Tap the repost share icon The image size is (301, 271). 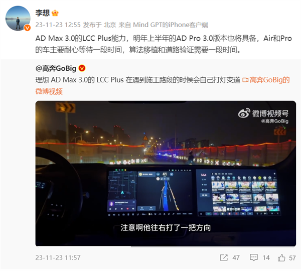click(x=224, y=257)
